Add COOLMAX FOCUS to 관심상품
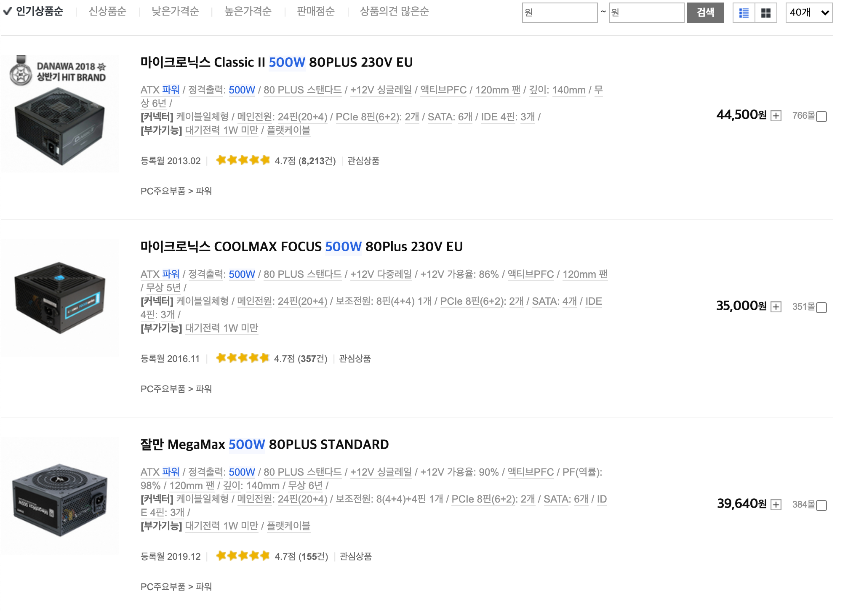 click(x=355, y=359)
